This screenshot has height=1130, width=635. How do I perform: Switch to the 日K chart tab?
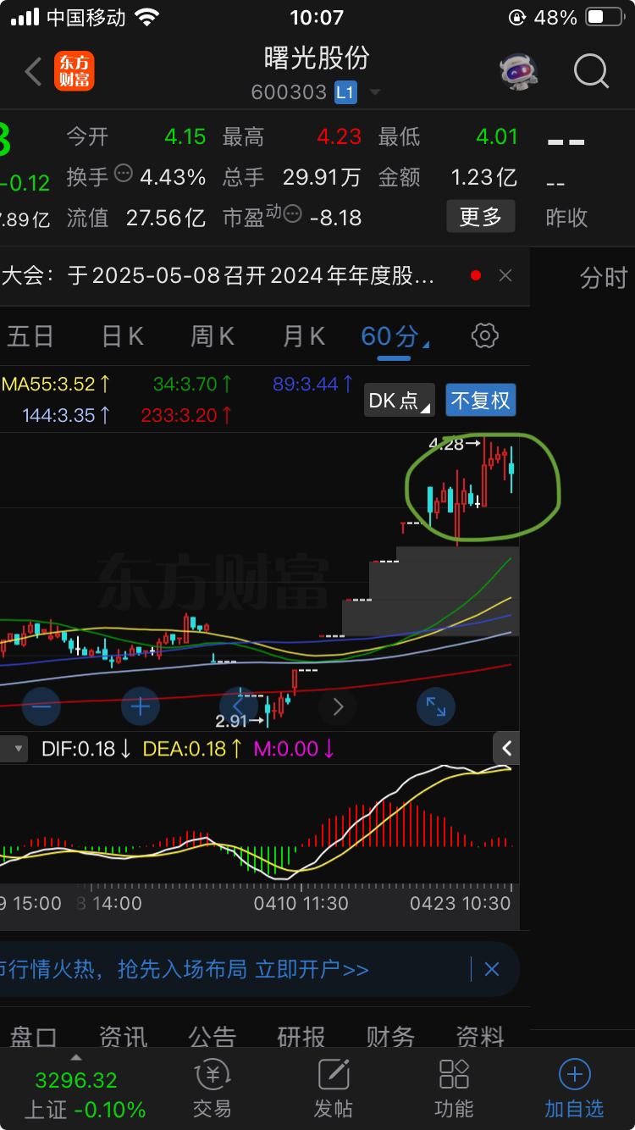123,336
